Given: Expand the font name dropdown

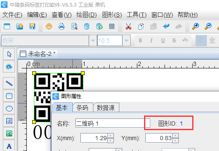Looking at the screenshot, I should tap(93, 40).
